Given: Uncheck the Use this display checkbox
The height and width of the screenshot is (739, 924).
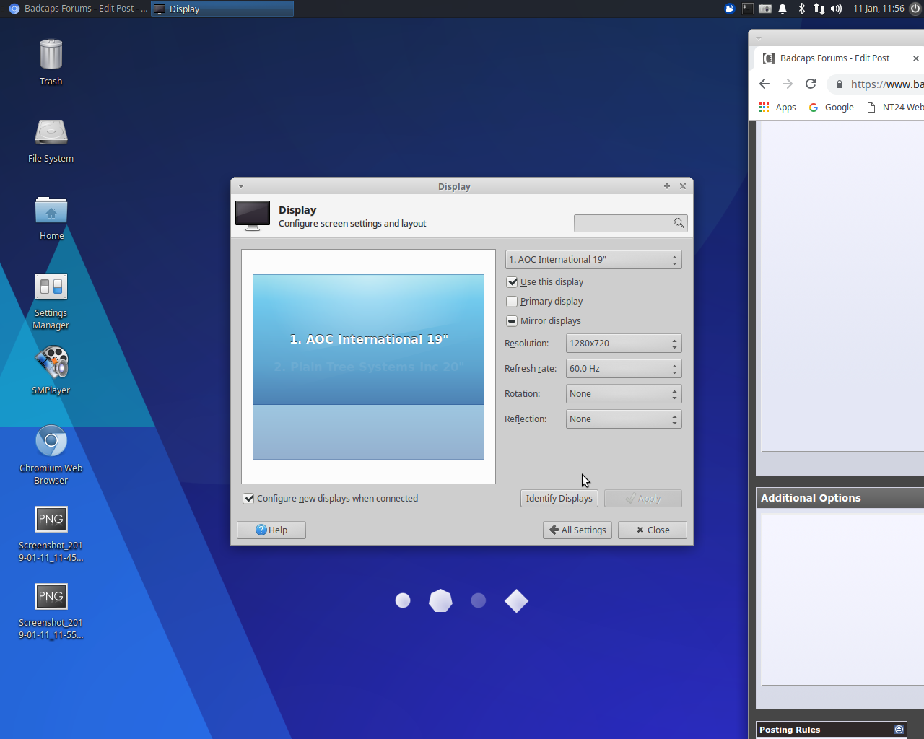Looking at the screenshot, I should [513, 282].
